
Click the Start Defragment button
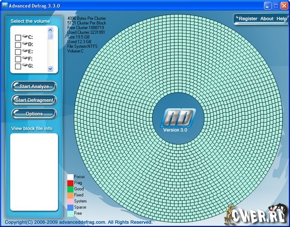coord(34,100)
